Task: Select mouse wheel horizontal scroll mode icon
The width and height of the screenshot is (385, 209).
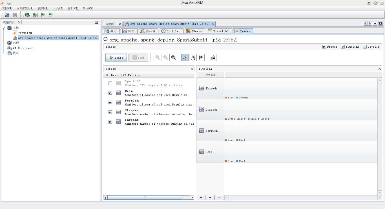Action: pos(193,58)
